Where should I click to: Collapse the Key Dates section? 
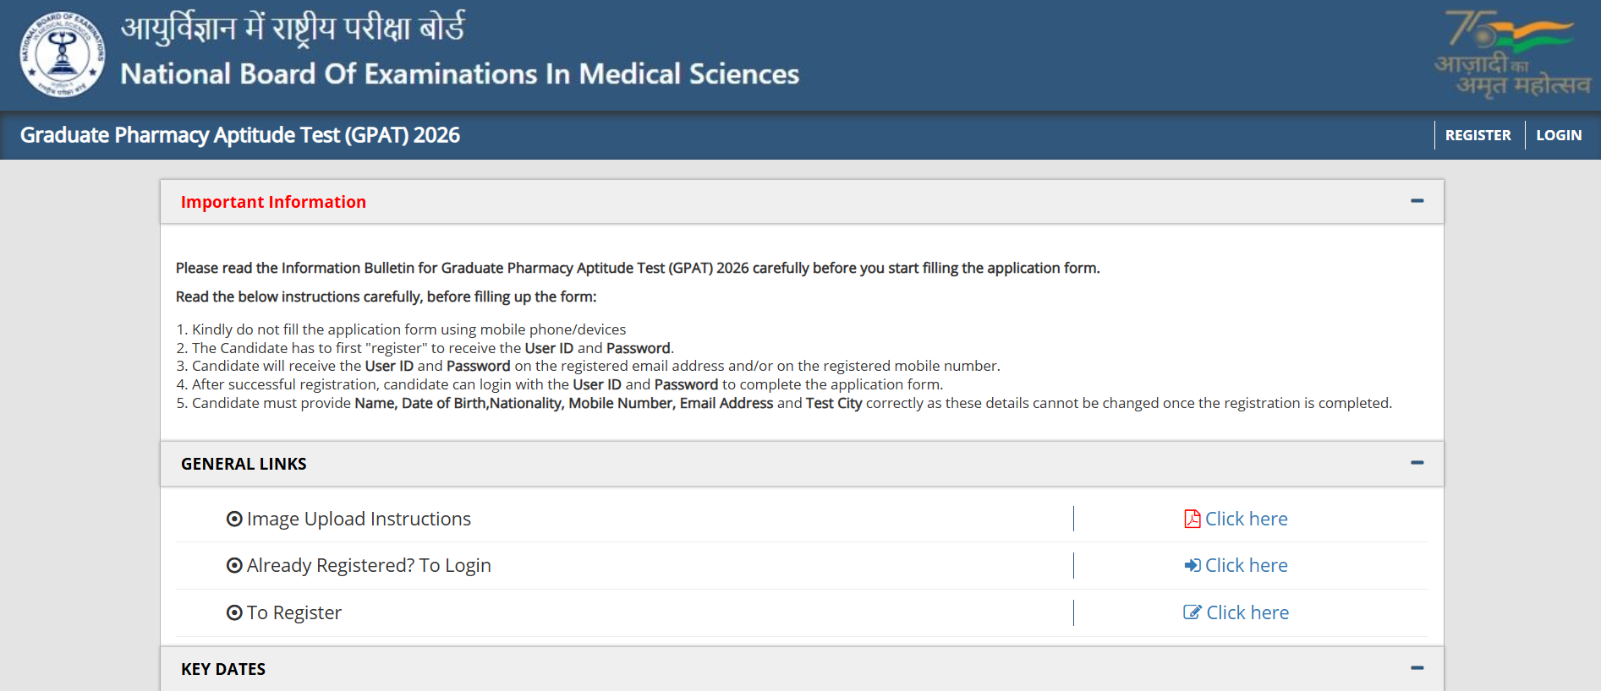[x=1417, y=668]
